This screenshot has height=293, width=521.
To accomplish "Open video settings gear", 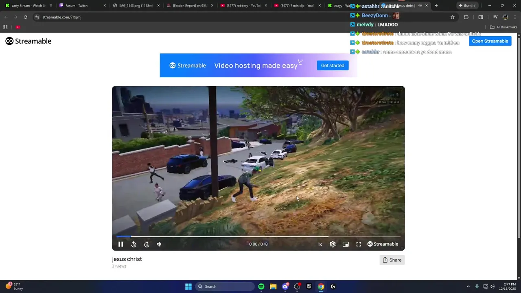I will pyautogui.click(x=333, y=244).
